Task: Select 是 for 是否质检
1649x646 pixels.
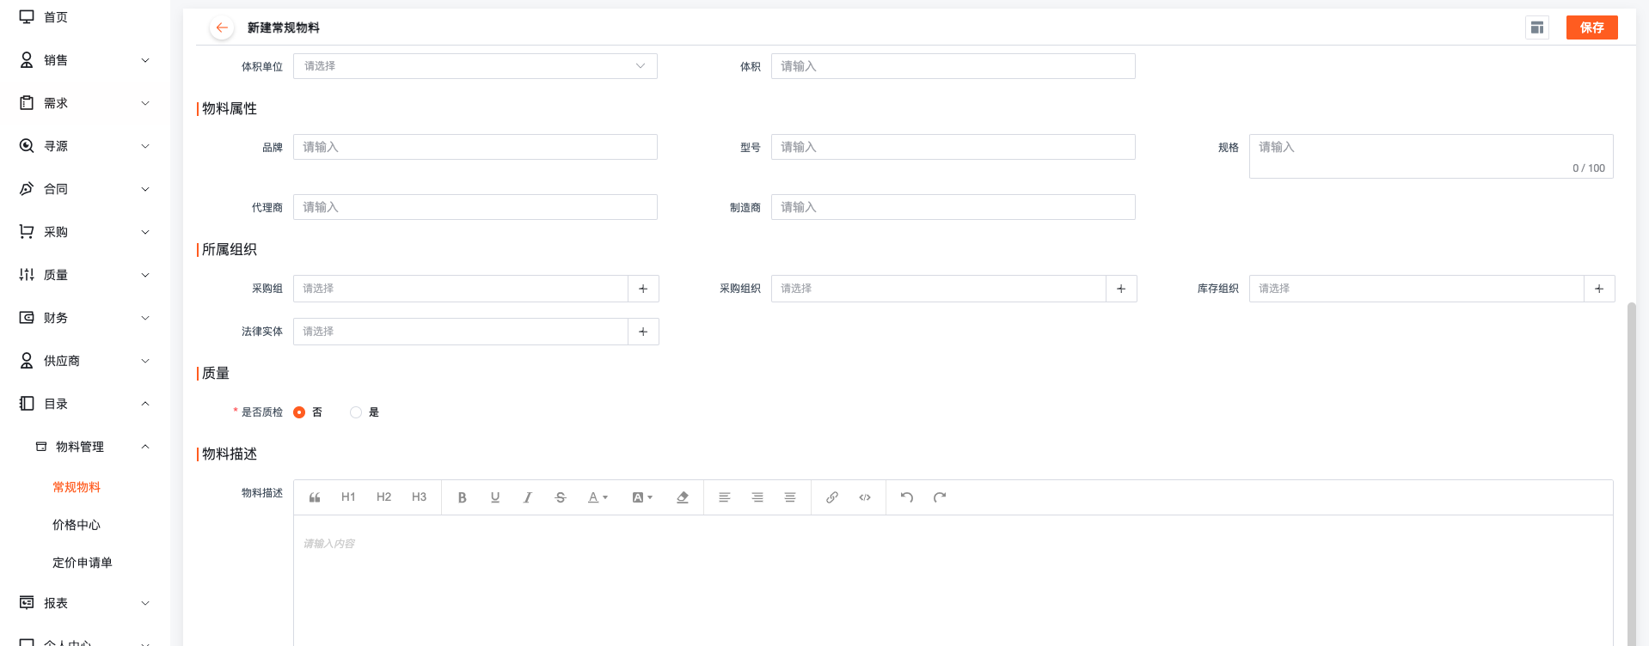Action: coord(356,412)
